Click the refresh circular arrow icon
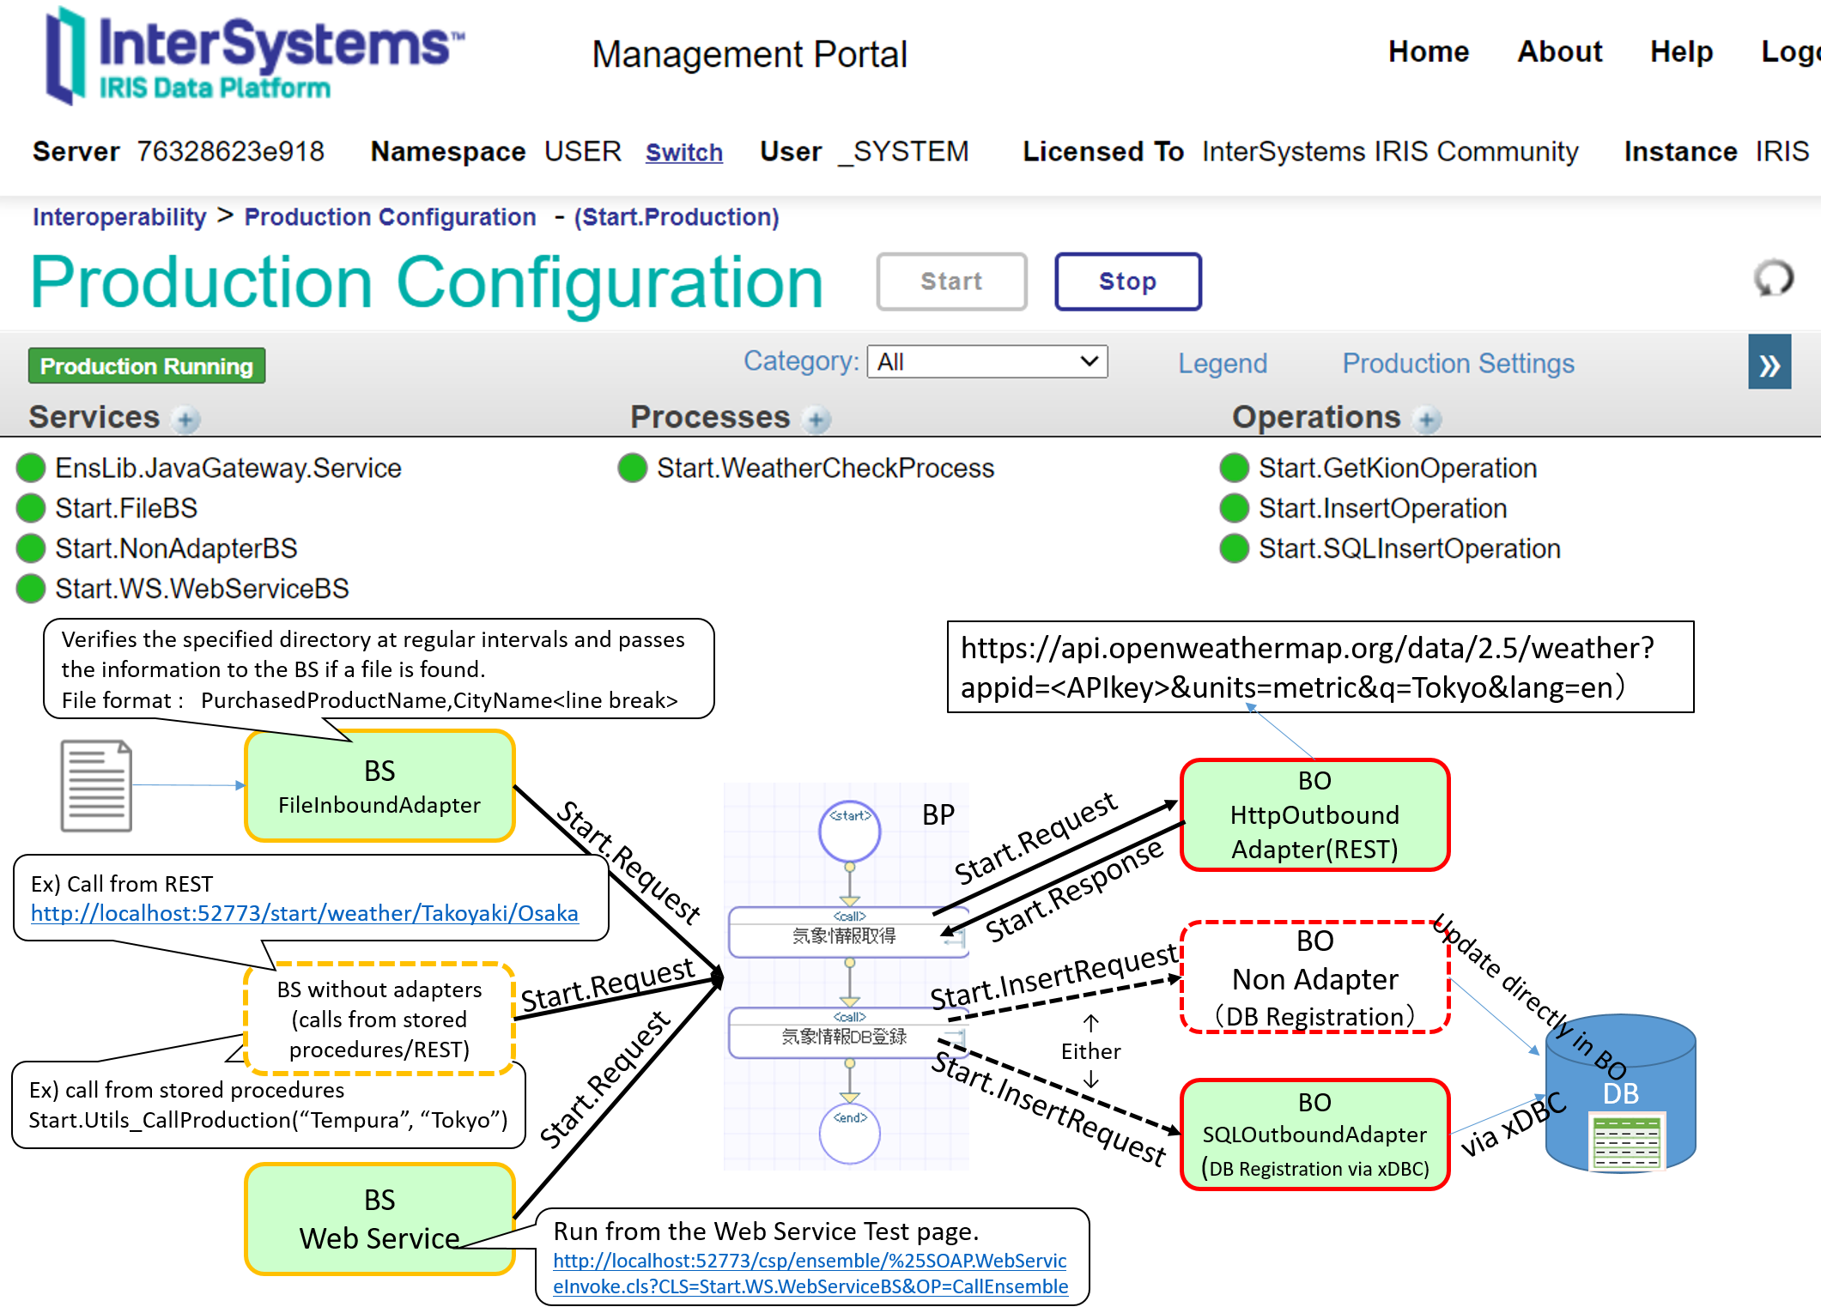Image resolution: width=1821 pixels, height=1313 pixels. point(1773,279)
